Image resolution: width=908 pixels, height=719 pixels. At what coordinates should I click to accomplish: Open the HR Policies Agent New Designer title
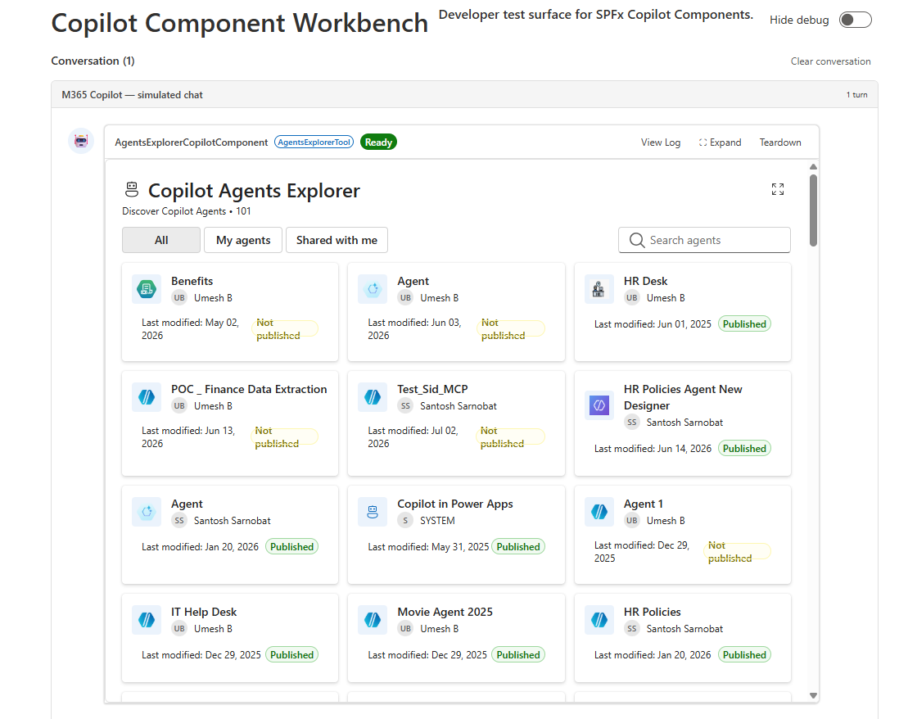pos(683,397)
